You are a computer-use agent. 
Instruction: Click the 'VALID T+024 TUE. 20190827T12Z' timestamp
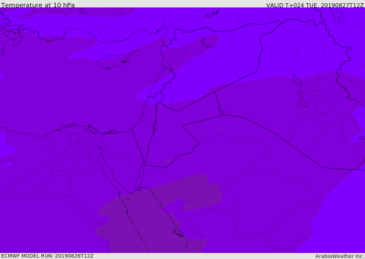coord(315,5)
